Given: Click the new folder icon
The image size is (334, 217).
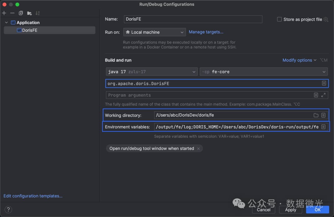Looking at the screenshot, I should (x=29, y=13).
